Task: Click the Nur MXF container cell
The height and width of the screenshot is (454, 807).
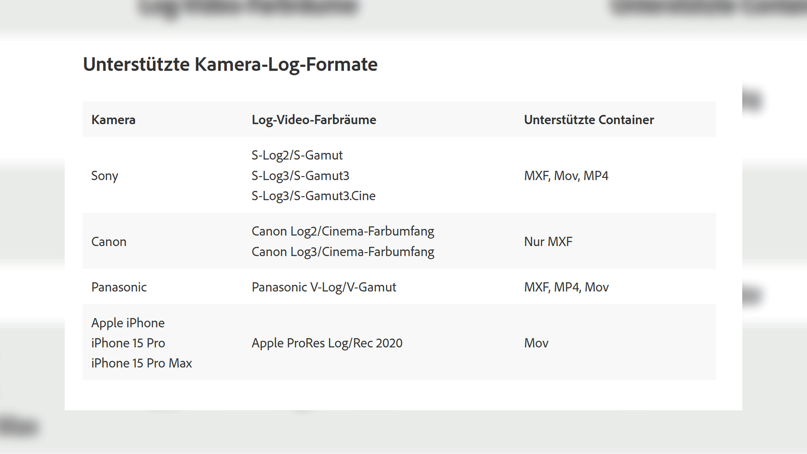Action: (548, 242)
